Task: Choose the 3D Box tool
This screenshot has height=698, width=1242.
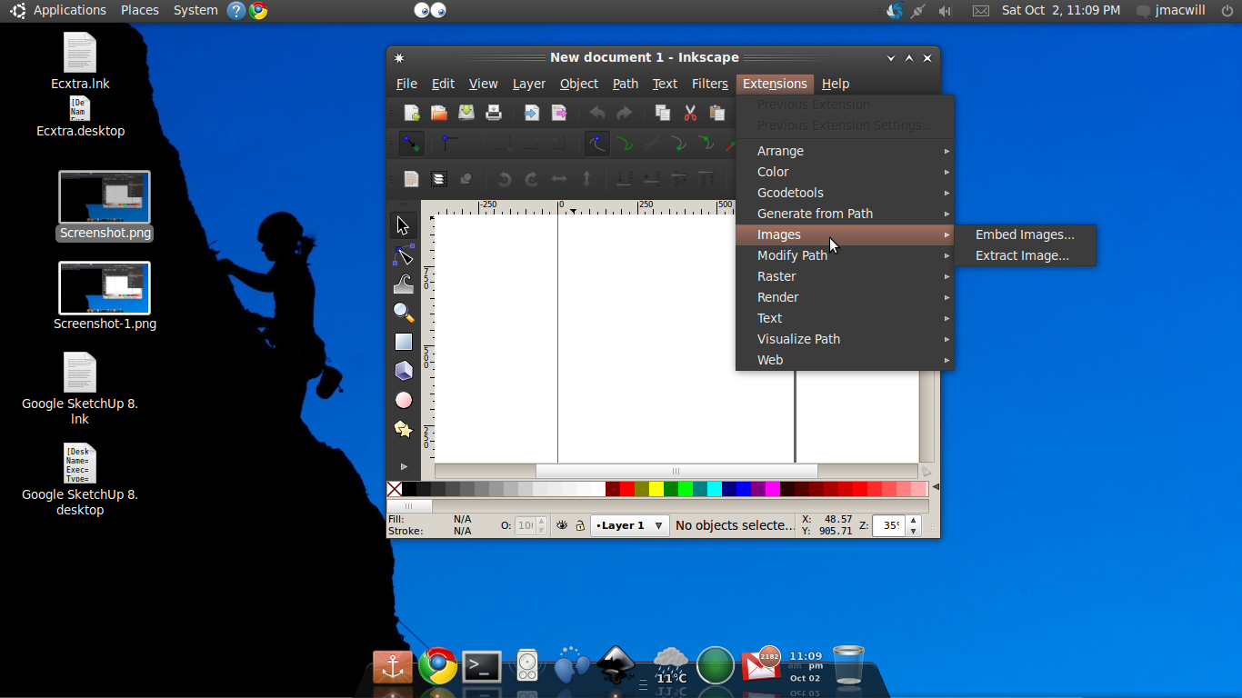Action: (x=404, y=371)
